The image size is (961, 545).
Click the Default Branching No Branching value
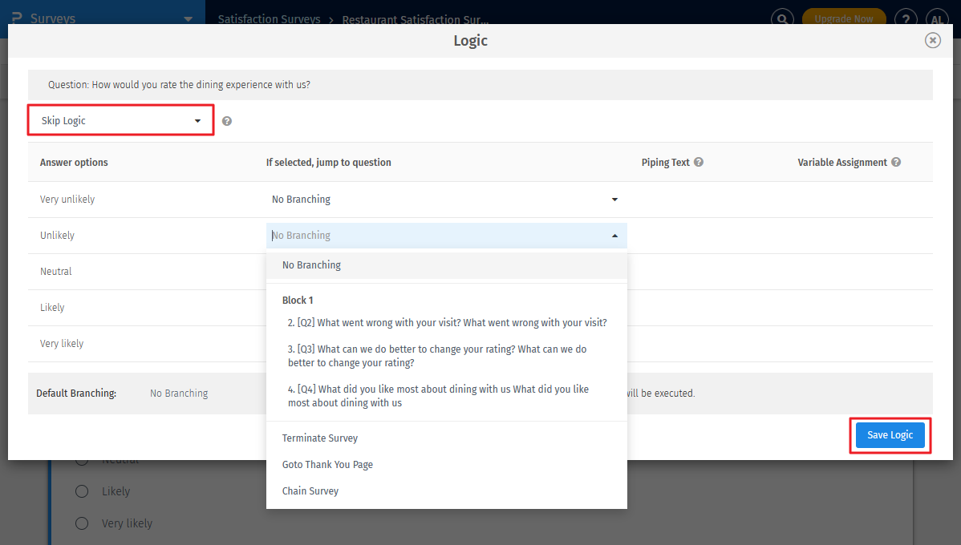pyautogui.click(x=179, y=394)
